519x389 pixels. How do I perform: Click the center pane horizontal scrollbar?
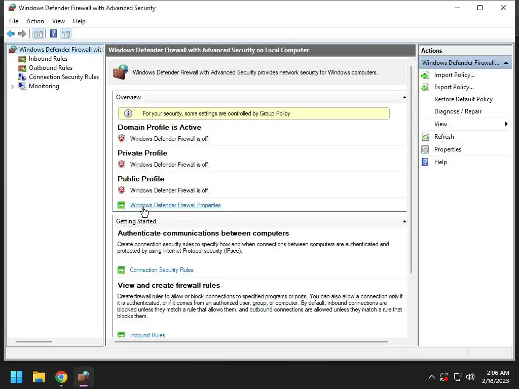251,342
